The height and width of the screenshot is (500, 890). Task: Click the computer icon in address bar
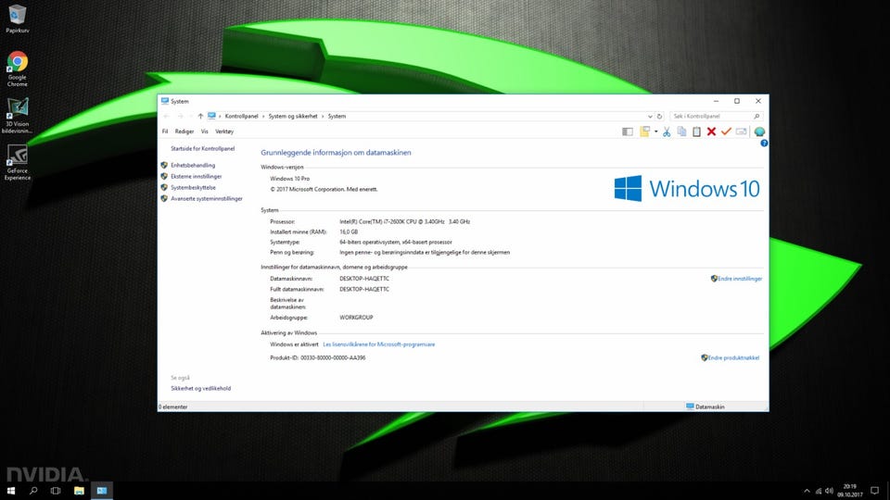pyautogui.click(x=211, y=117)
